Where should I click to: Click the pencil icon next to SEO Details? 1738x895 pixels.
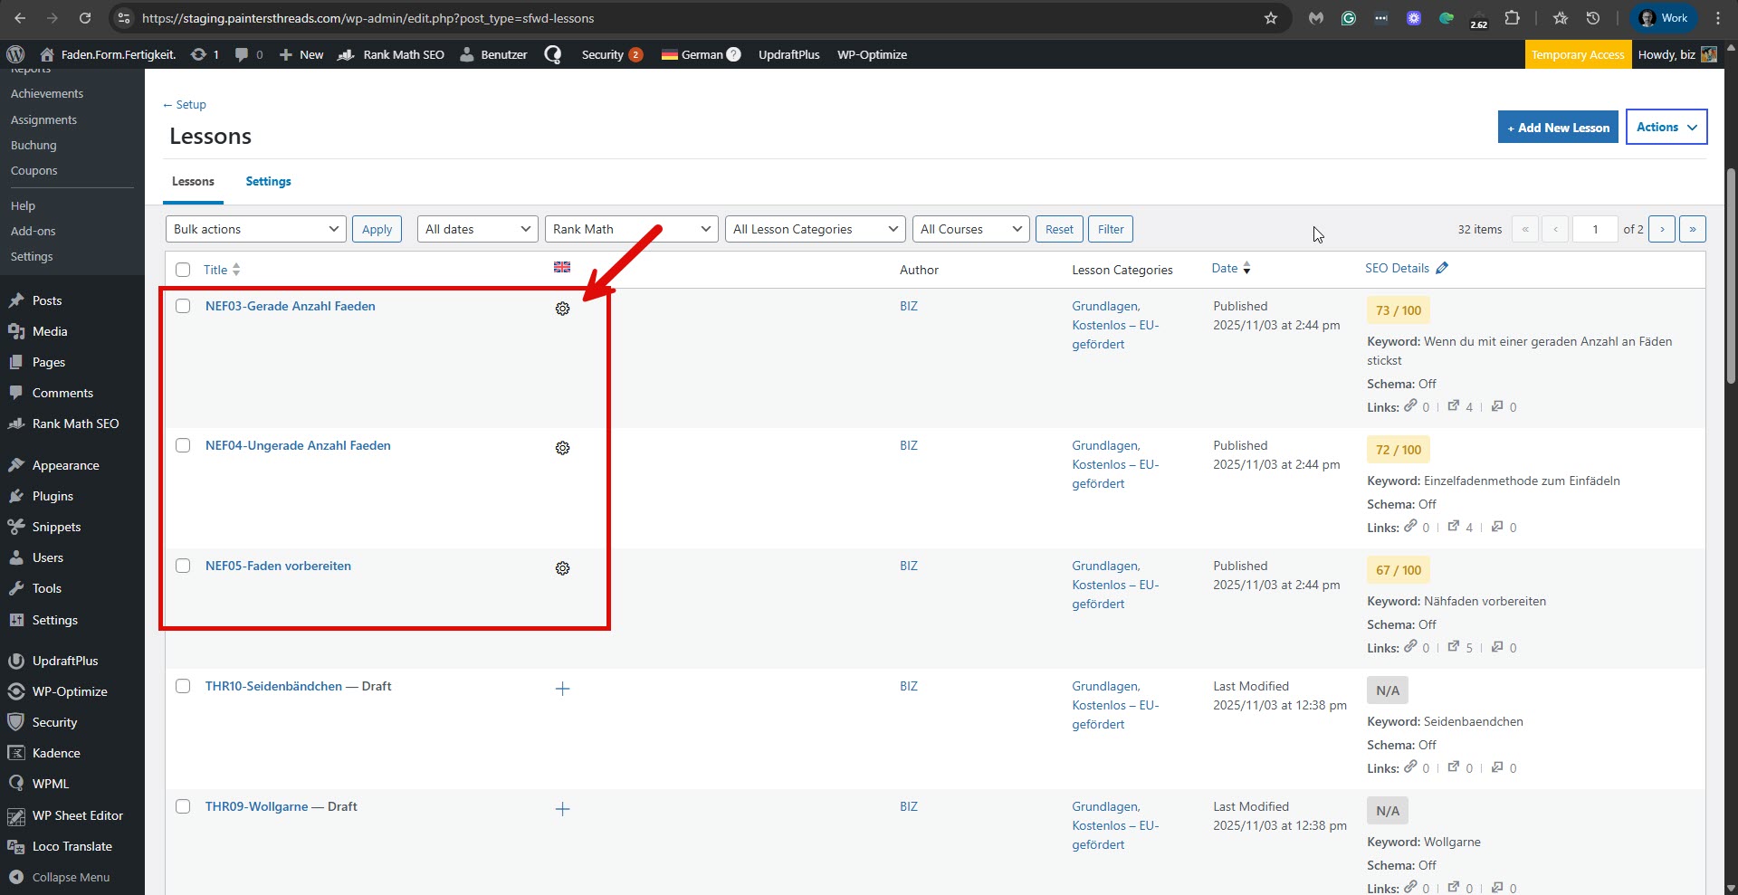coord(1442,268)
